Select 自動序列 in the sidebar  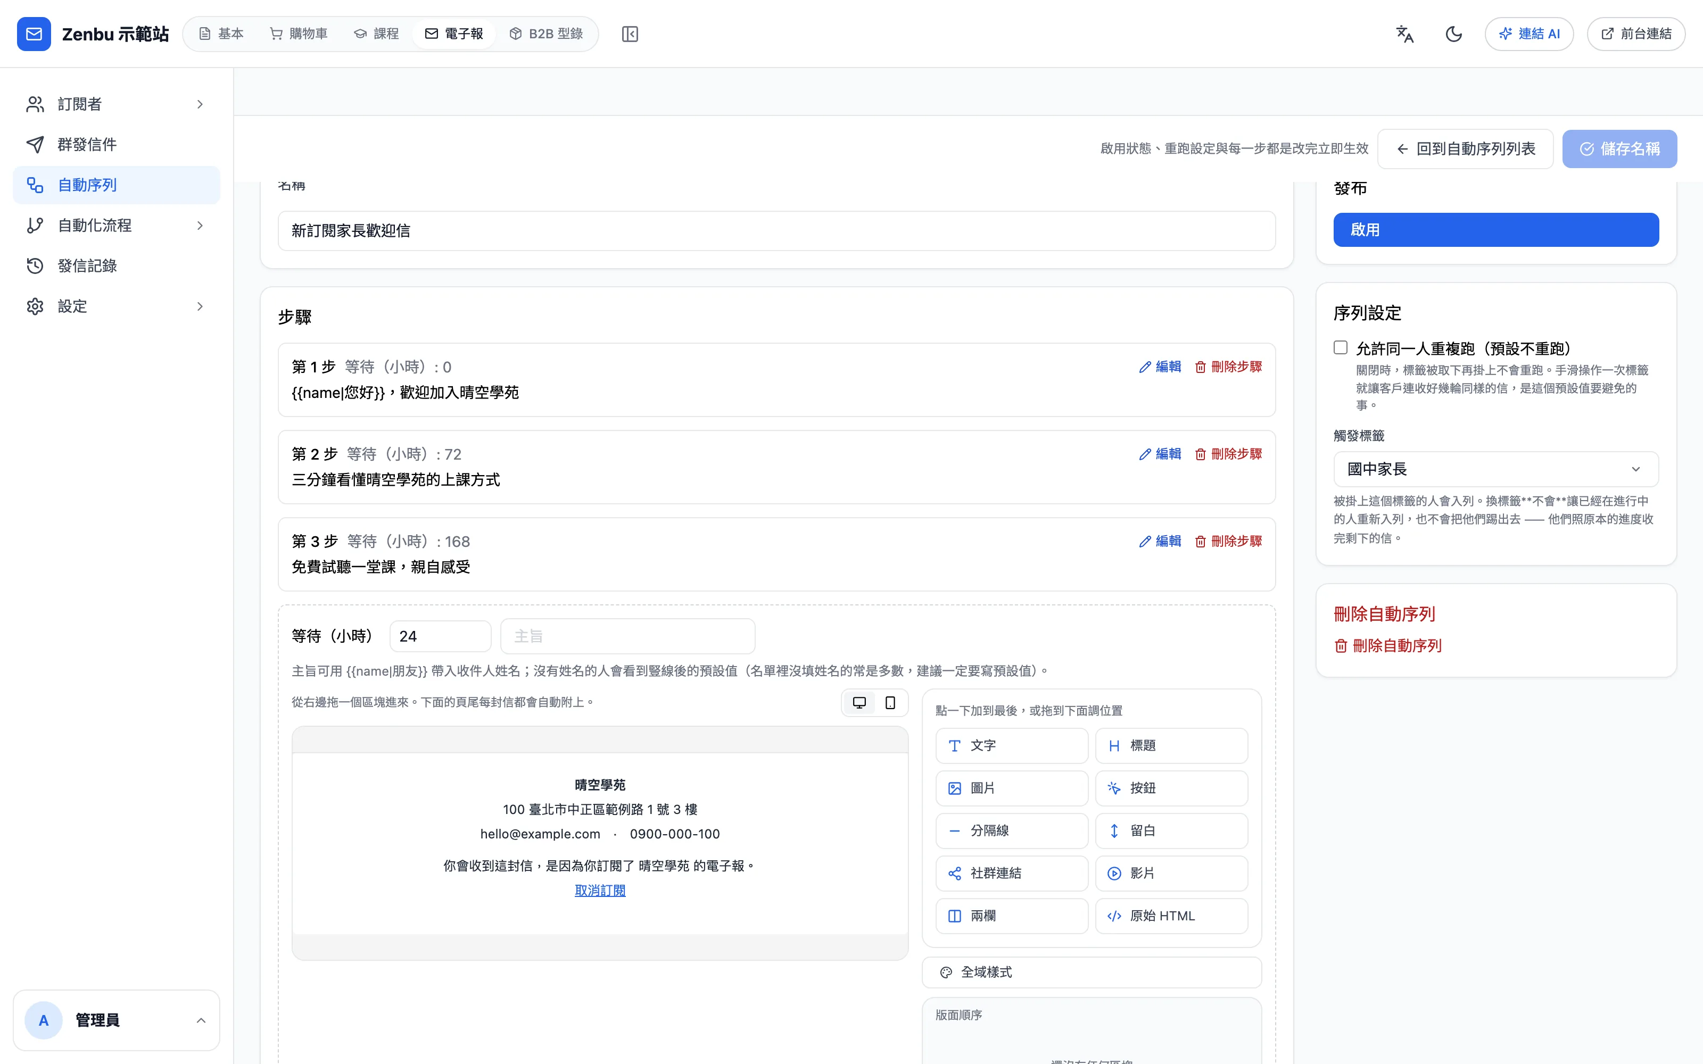(x=117, y=185)
